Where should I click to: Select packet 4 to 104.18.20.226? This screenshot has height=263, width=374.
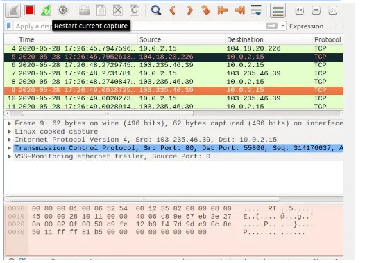(173, 48)
